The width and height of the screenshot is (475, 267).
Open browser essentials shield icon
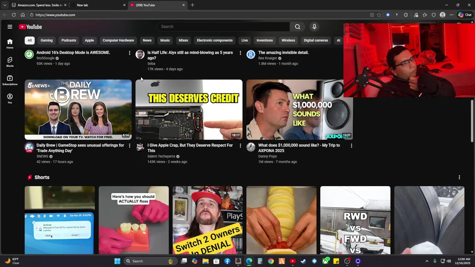pos(433,15)
